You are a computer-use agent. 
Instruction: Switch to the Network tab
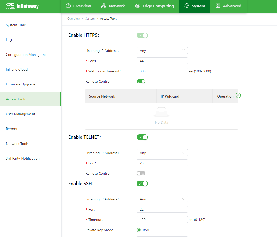113,6
